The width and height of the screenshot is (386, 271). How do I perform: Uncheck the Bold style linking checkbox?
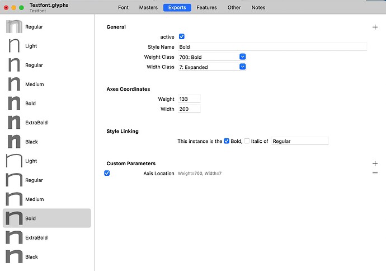(x=227, y=141)
